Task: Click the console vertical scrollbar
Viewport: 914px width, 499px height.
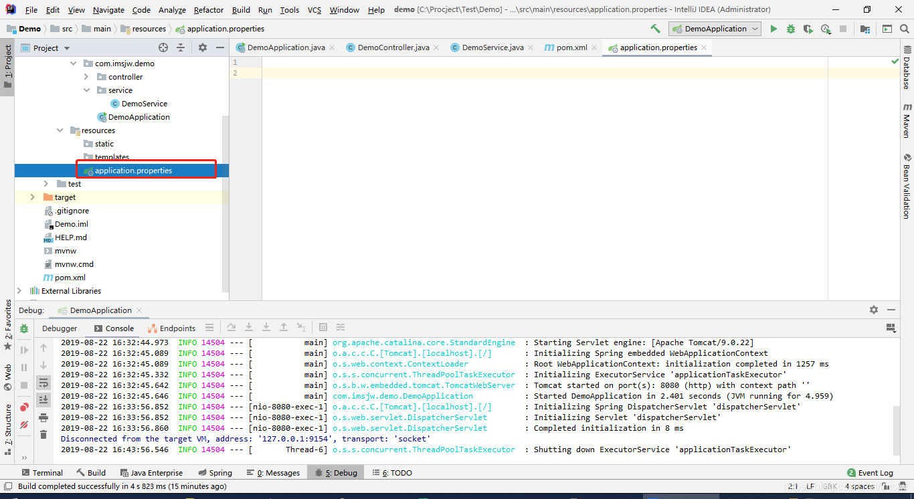Action: (897, 429)
